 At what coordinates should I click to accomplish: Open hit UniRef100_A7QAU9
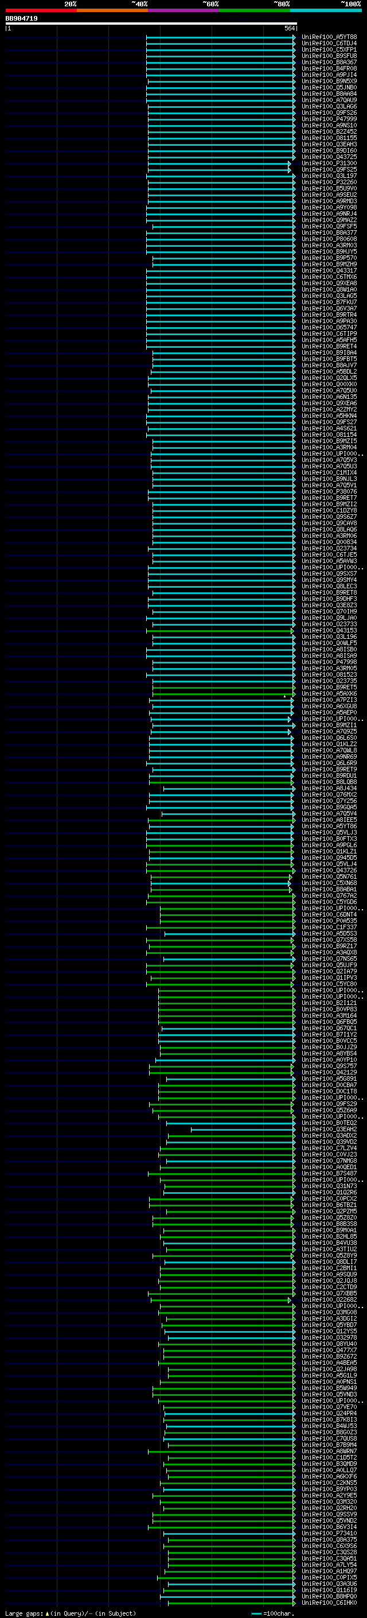[x=329, y=100]
